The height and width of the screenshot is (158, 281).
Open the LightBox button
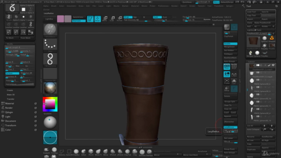[x=49, y=19]
